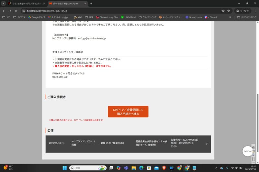The width and height of the screenshot is (259, 172).
Task: Click the red 購入後の変更・キャンセル notice text
Action: [x=82, y=66]
